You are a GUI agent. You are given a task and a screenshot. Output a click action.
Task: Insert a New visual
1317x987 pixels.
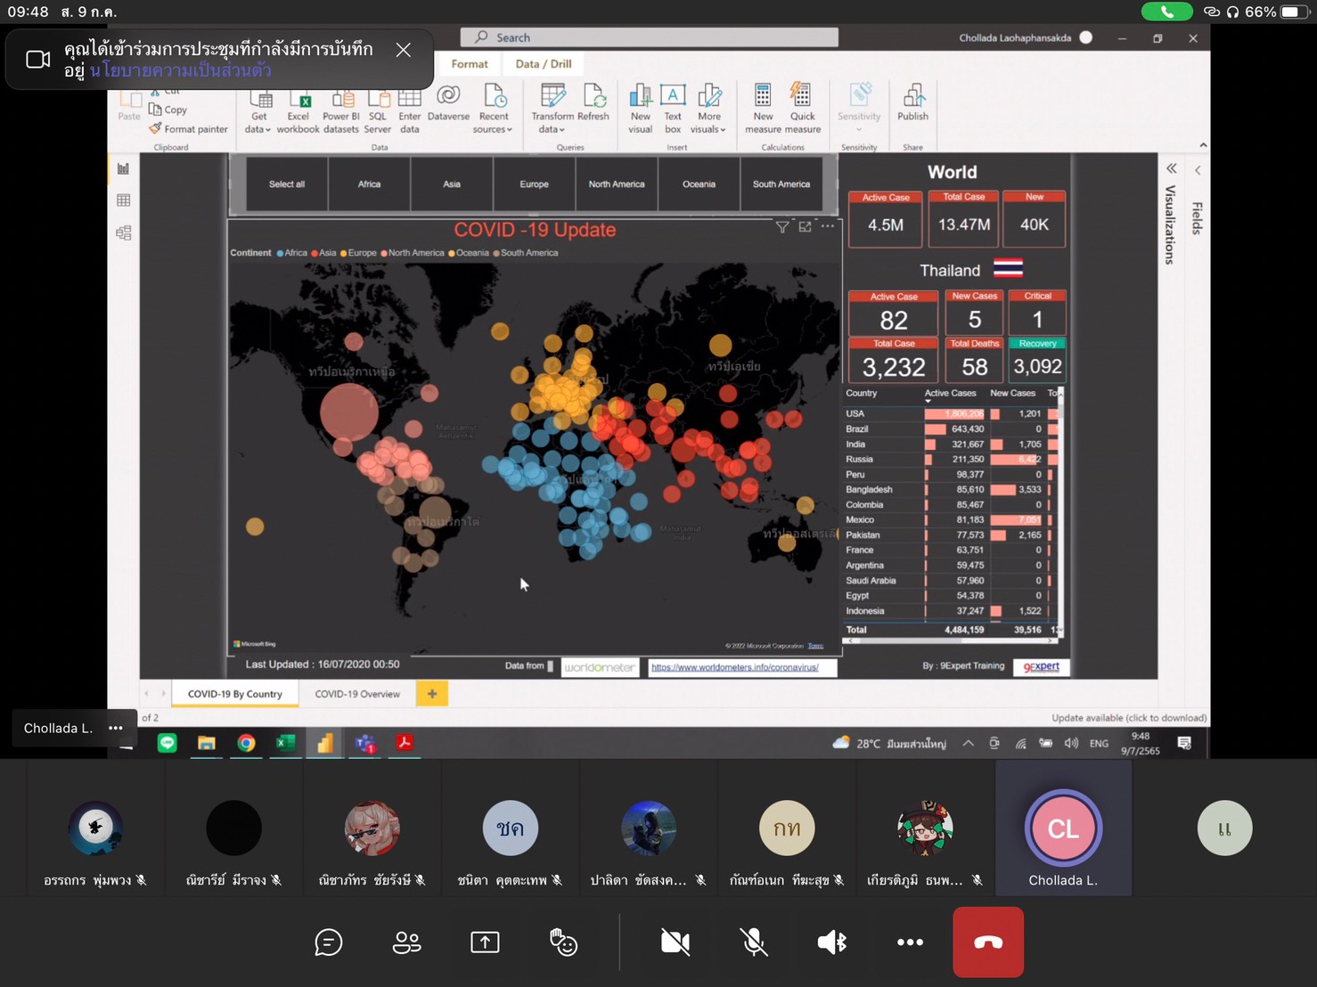click(x=640, y=110)
